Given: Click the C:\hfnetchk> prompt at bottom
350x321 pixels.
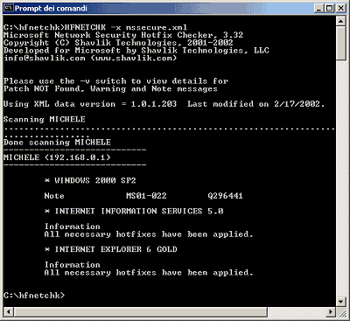Looking at the screenshot, I should (x=34, y=296).
